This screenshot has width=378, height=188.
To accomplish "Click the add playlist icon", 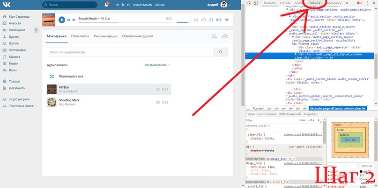I will coord(215,36).
